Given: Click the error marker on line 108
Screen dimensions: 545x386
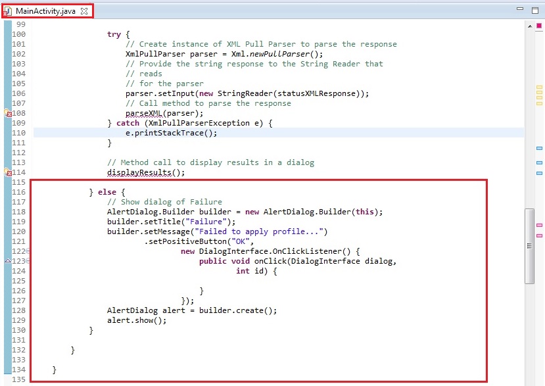Looking at the screenshot, I should click(x=8, y=114).
